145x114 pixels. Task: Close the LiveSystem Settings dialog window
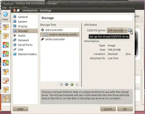tap(15, 10)
